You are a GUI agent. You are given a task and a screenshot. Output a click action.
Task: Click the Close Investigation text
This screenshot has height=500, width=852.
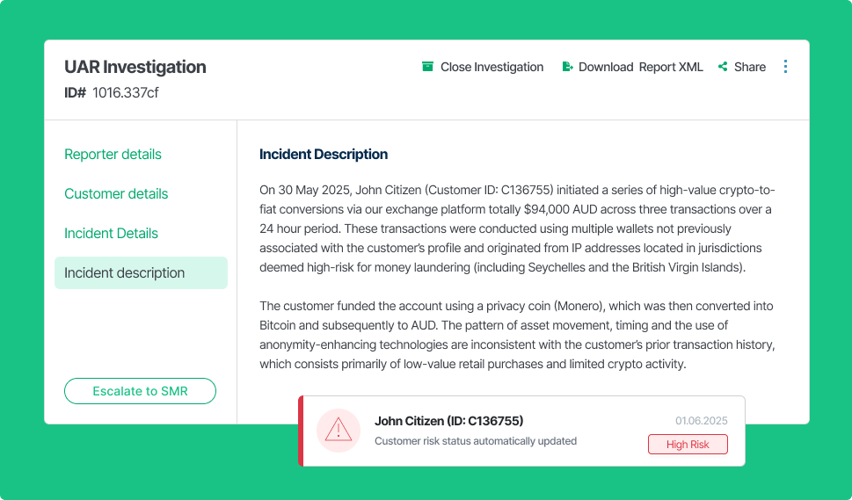492,67
